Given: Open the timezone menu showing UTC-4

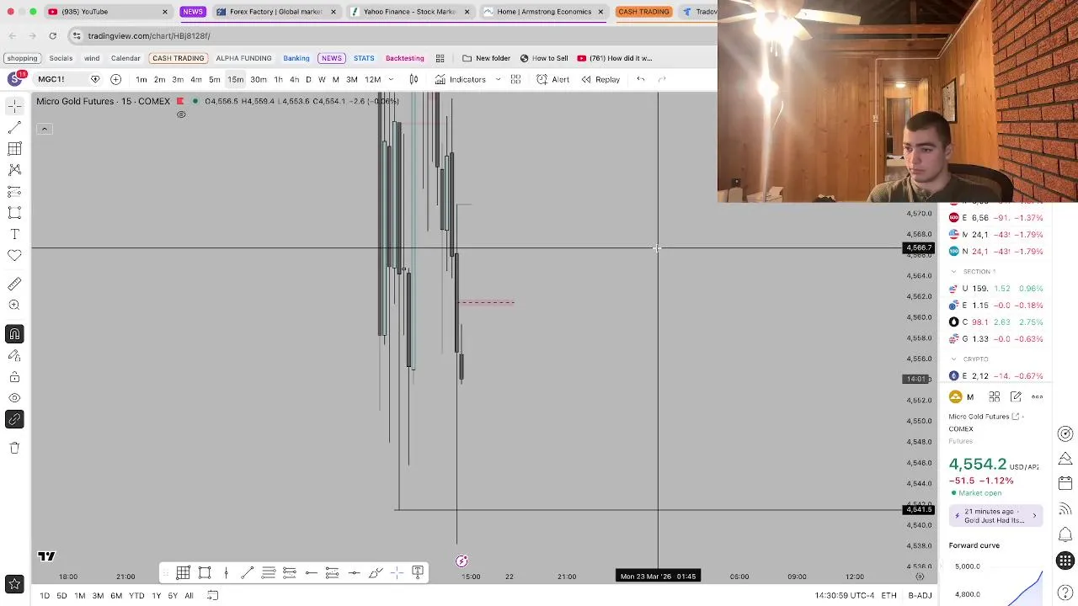Looking at the screenshot, I should (843, 596).
